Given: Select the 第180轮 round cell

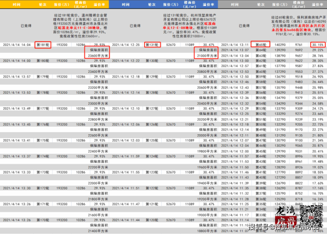Looking at the screenshot, I should (43, 60).
